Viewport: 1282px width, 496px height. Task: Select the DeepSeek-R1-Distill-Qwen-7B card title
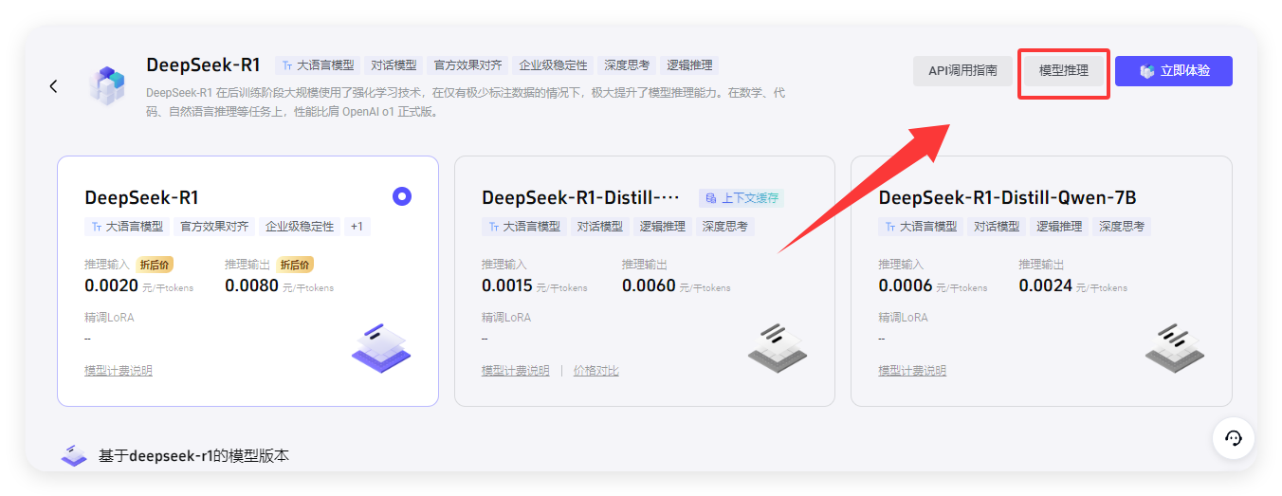[x=1007, y=197]
